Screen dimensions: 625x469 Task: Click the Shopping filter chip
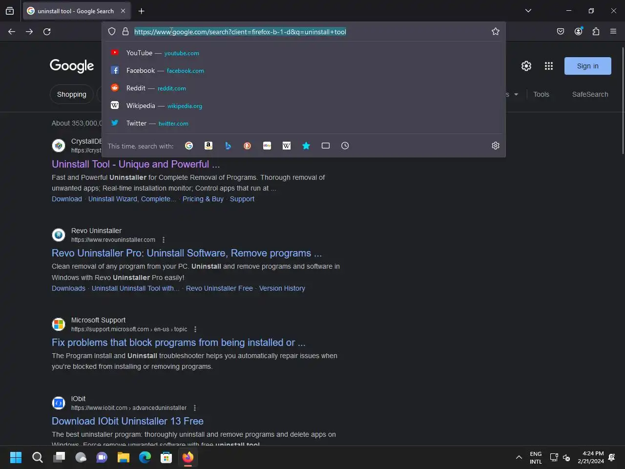(x=72, y=94)
